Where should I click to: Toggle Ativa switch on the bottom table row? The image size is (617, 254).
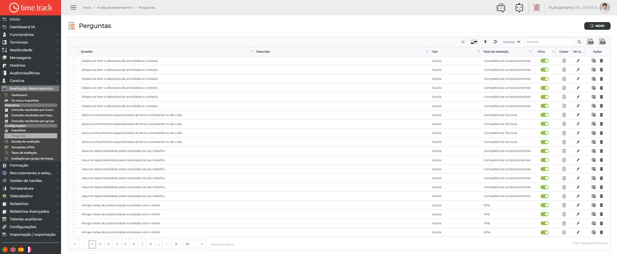(545, 233)
